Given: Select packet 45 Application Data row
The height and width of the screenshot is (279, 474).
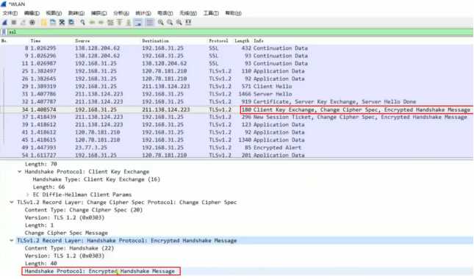Looking at the screenshot, I should pyautogui.click(x=237, y=139).
